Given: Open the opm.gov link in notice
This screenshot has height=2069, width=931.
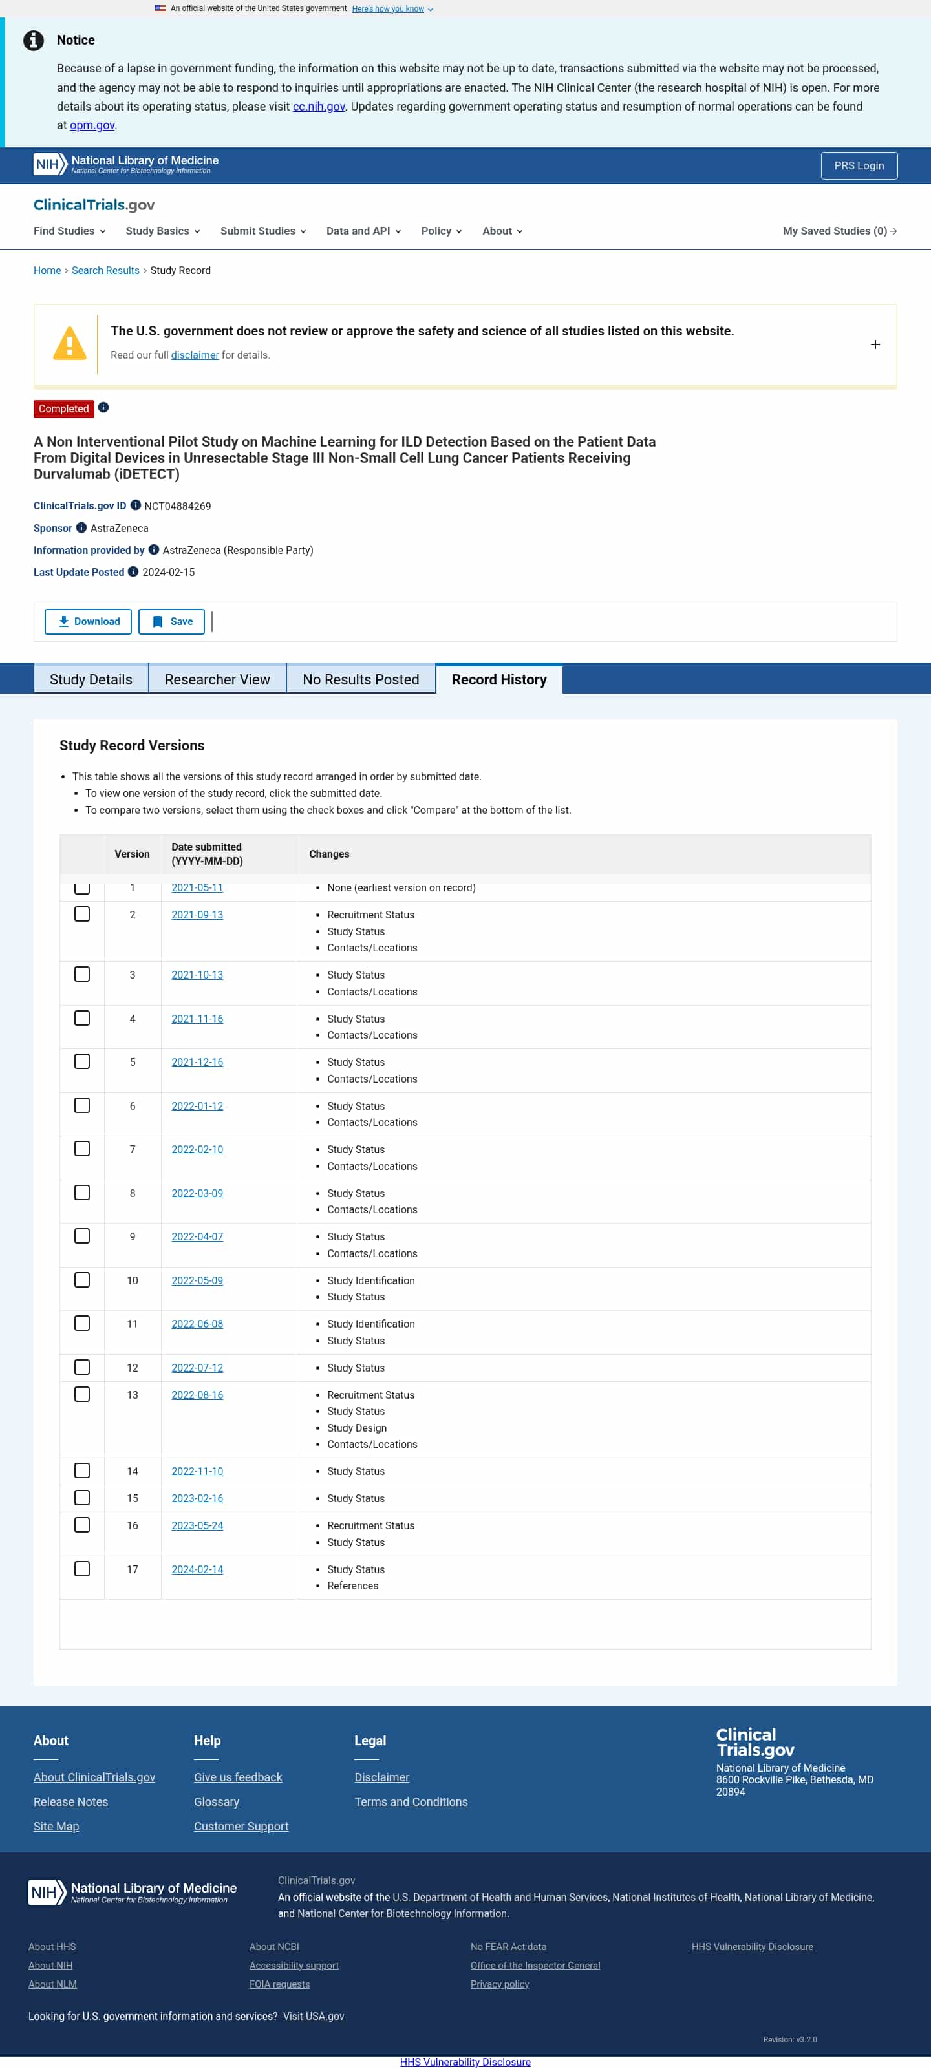Looking at the screenshot, I should click(x=92, y=125).
